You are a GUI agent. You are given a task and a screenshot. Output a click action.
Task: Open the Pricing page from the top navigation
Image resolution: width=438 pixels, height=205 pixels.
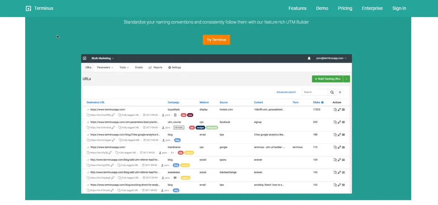click(345, 8)
